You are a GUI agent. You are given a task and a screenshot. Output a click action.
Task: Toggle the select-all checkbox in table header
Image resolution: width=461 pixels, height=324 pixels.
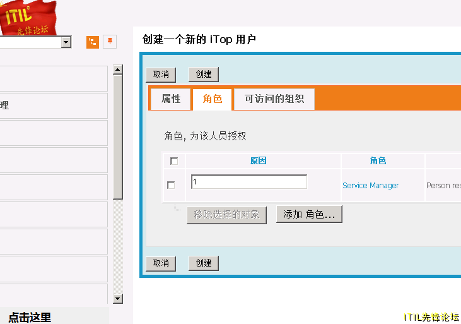coord(174,161)
